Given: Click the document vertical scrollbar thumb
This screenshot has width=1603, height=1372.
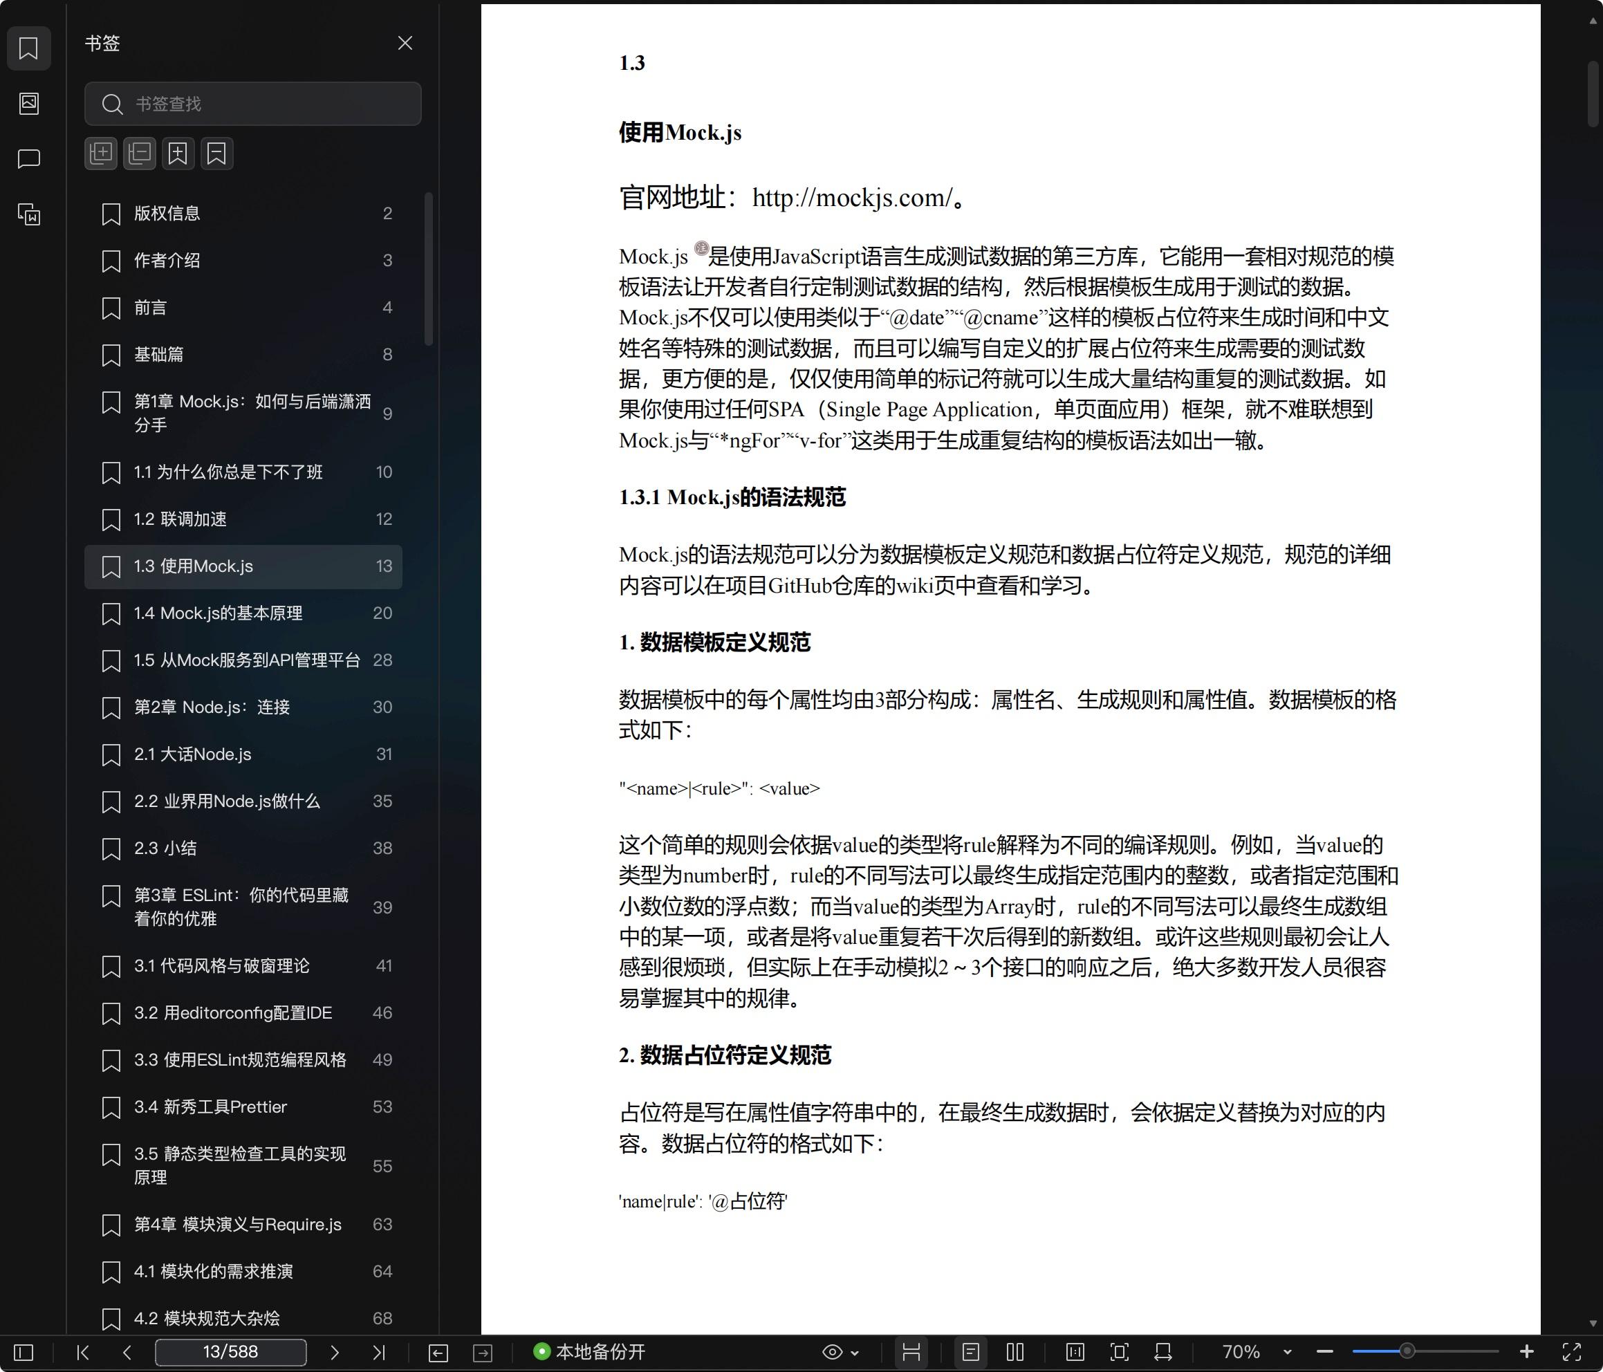Looking at the screenshot, I should pos(1593,95).
